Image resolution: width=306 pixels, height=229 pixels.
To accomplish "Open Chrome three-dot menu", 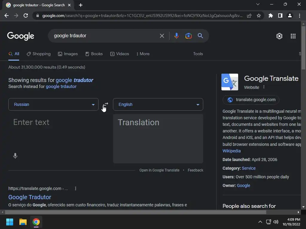I will point(299,16).
